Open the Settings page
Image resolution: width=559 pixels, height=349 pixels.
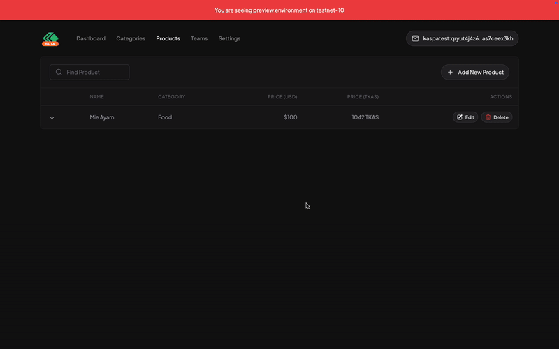[229, 38]
